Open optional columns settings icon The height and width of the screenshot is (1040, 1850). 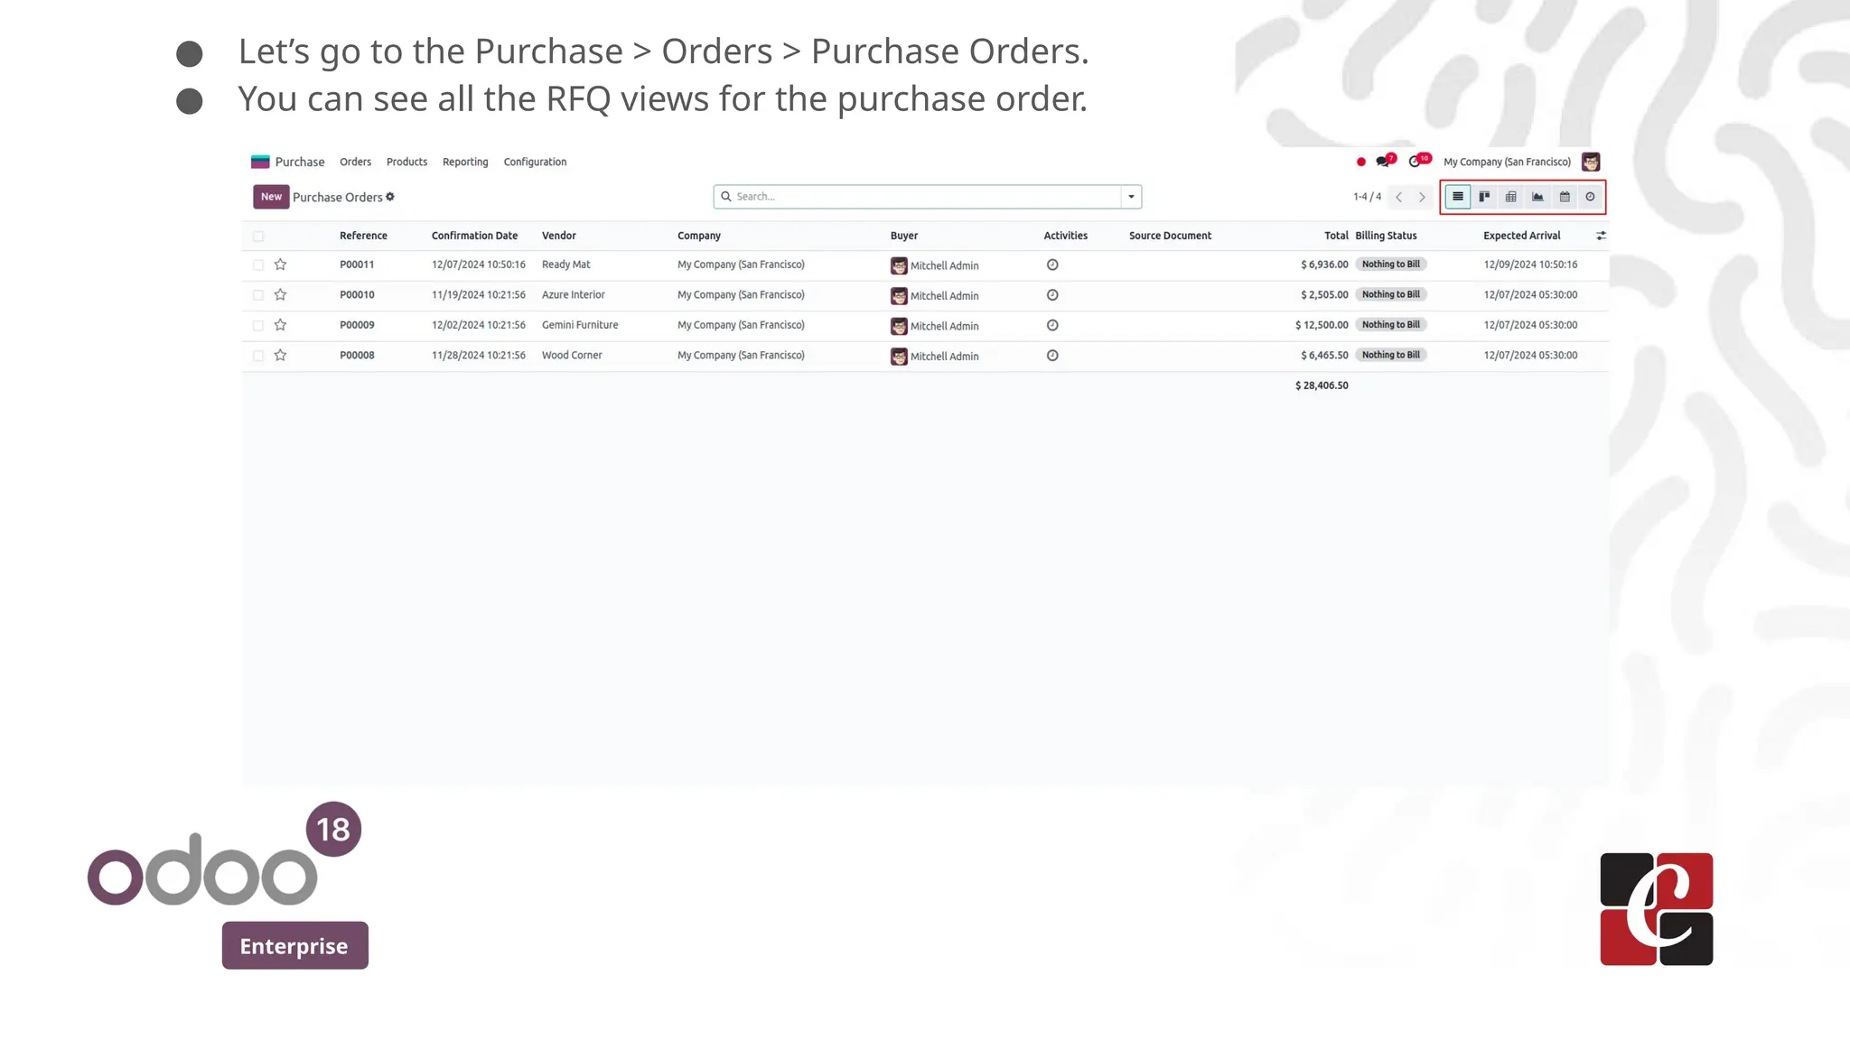(1601, 236)
